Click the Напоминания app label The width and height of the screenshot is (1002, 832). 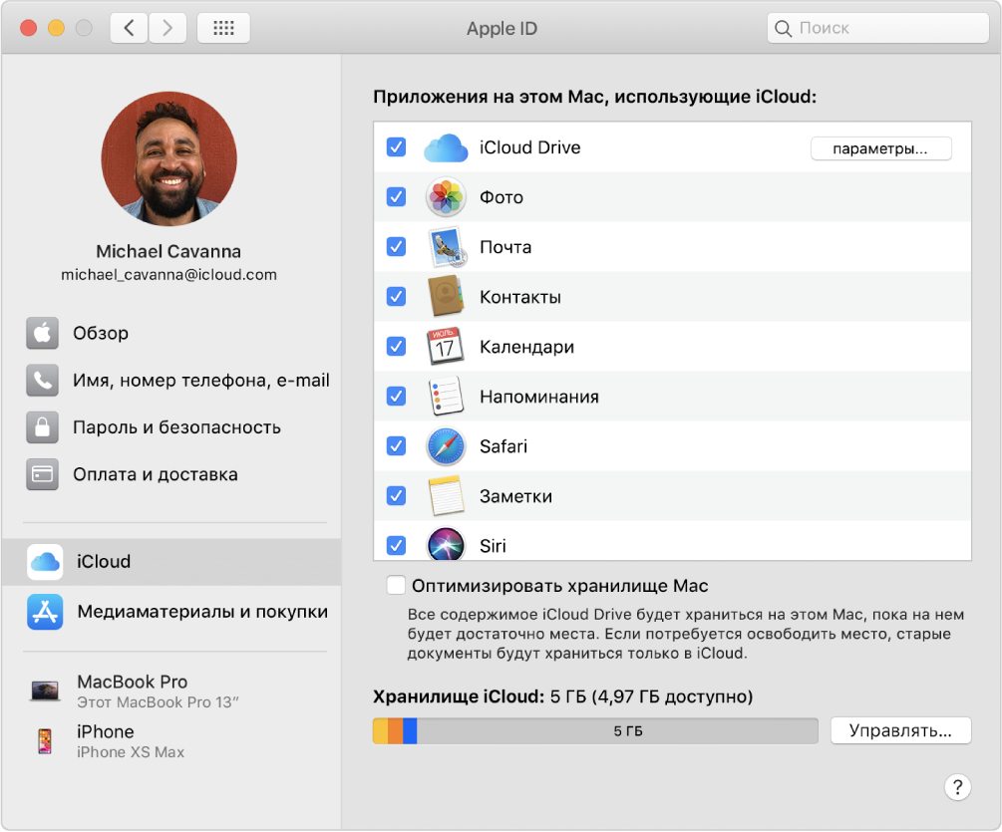539,397
